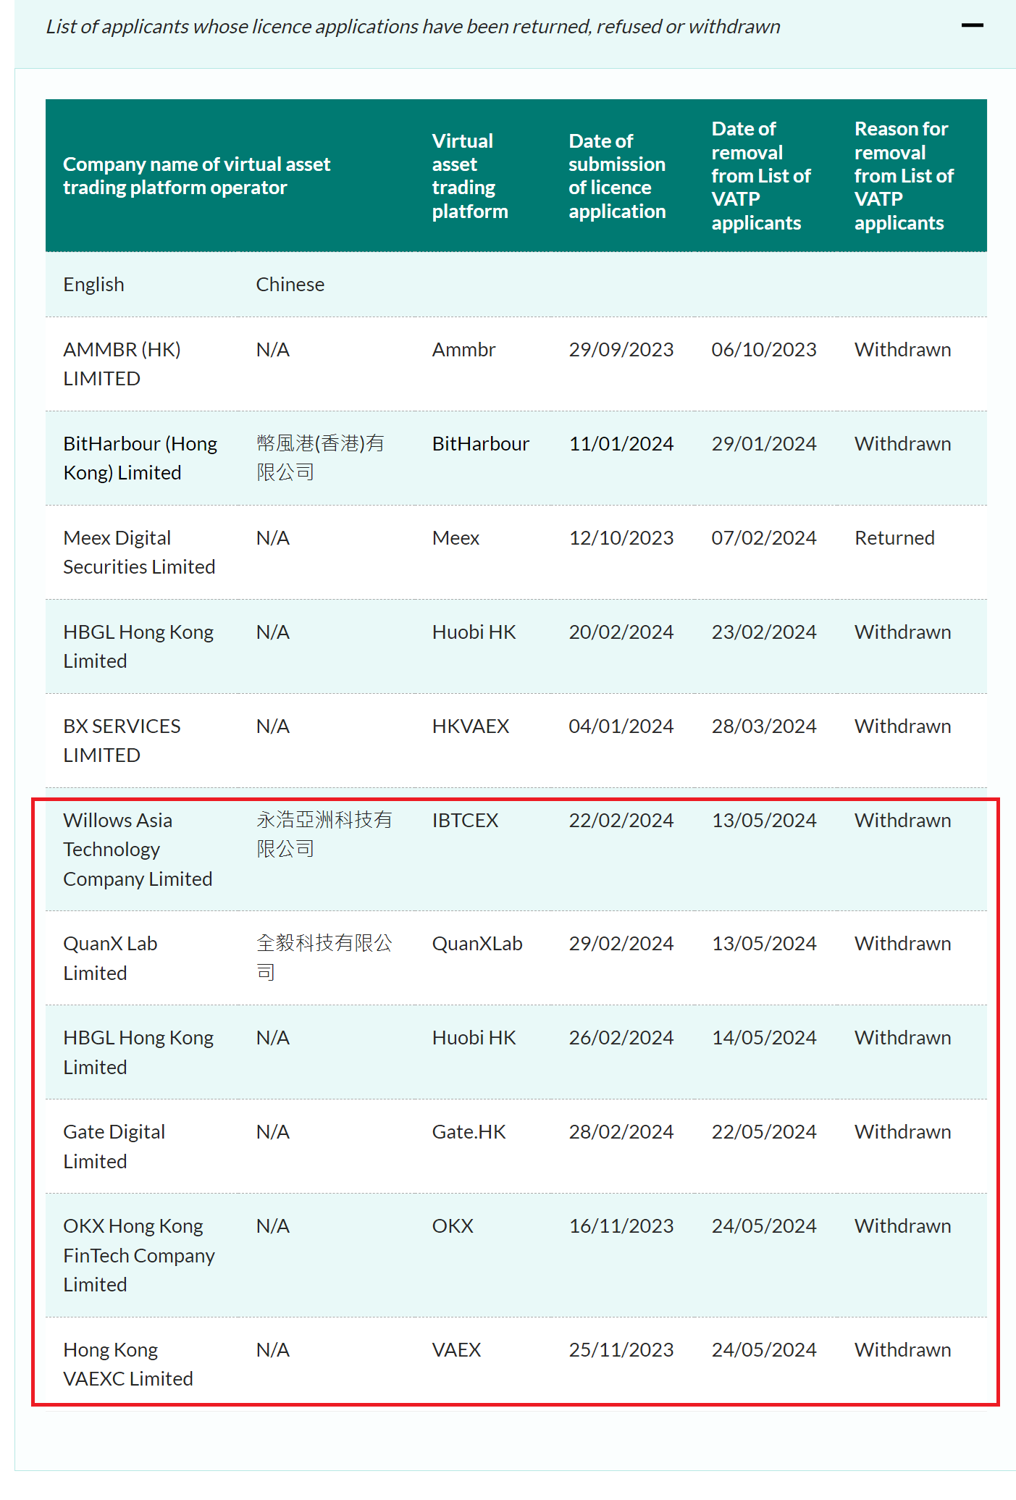Screen dimensions: 1016x1500
Task: Select the 22/05/2024 removal date
Action: click(763, 1132)
